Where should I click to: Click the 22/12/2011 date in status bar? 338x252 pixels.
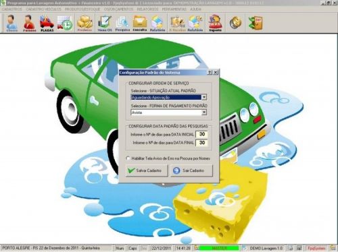(161, 248)
